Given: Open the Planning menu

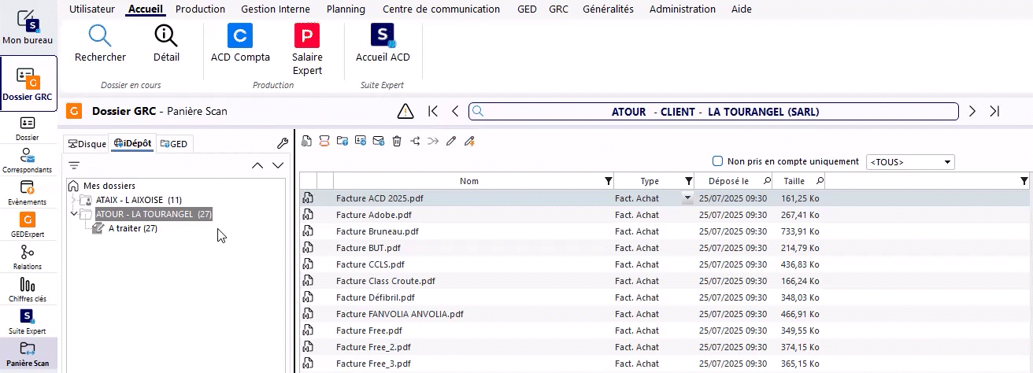Looking at the screenshot, I should coord(346,9).
